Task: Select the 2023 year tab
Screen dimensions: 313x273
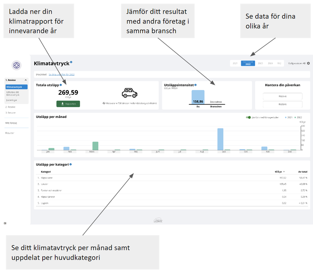Action: [x=260, y=63]
